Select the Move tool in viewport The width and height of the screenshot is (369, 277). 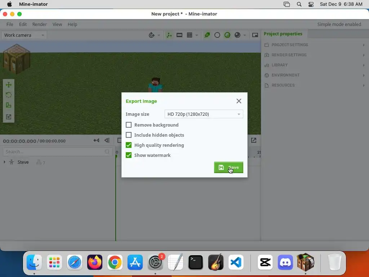pos(9,85)
